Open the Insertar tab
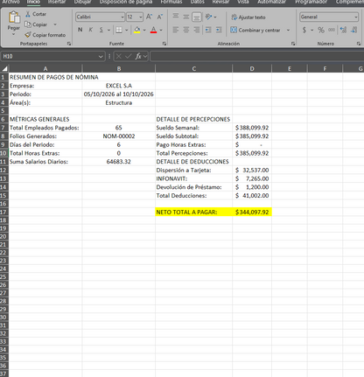This screenshot has height=377, width=364. click(57, 2)
